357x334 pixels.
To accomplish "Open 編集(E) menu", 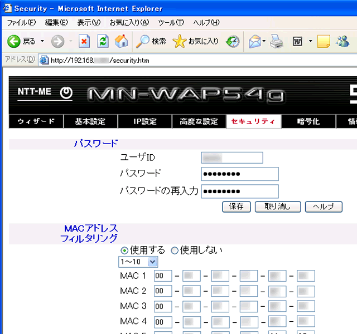I will click(56, 22).
